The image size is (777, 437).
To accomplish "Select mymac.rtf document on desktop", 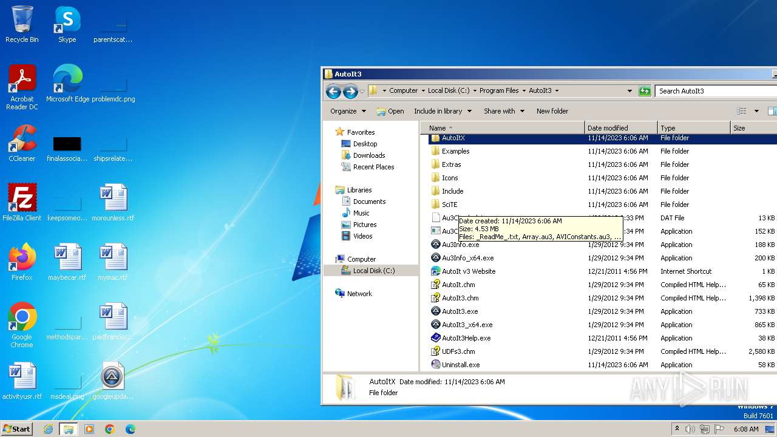I will pos(113,262).
